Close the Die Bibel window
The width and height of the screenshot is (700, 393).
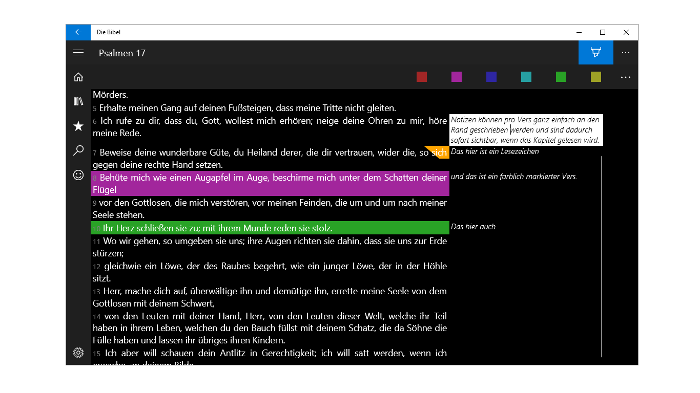[x=626, y=32]
